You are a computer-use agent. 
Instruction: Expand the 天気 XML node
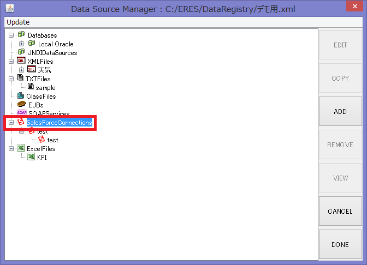pos(21,70)
